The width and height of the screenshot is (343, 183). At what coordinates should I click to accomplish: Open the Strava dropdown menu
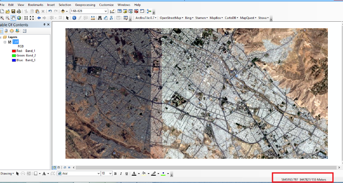264,18
